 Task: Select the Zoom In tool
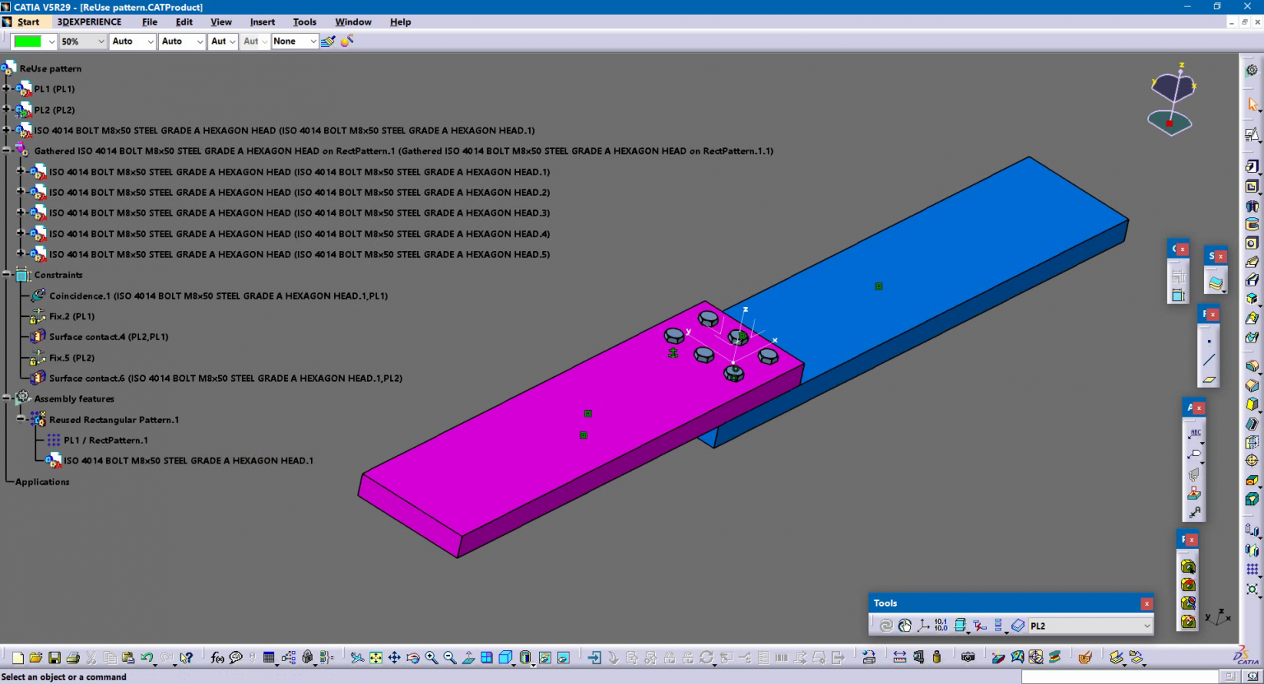432,658
